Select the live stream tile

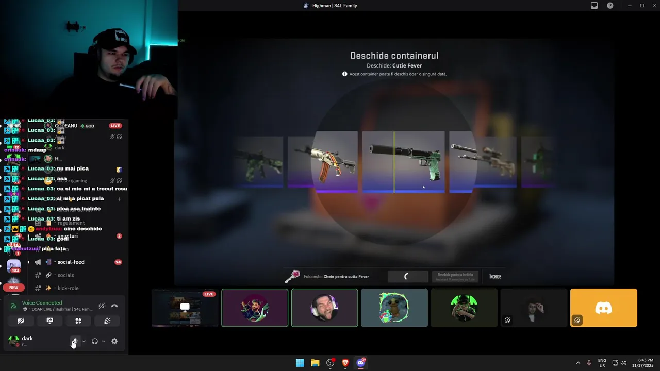coord(185,308)
